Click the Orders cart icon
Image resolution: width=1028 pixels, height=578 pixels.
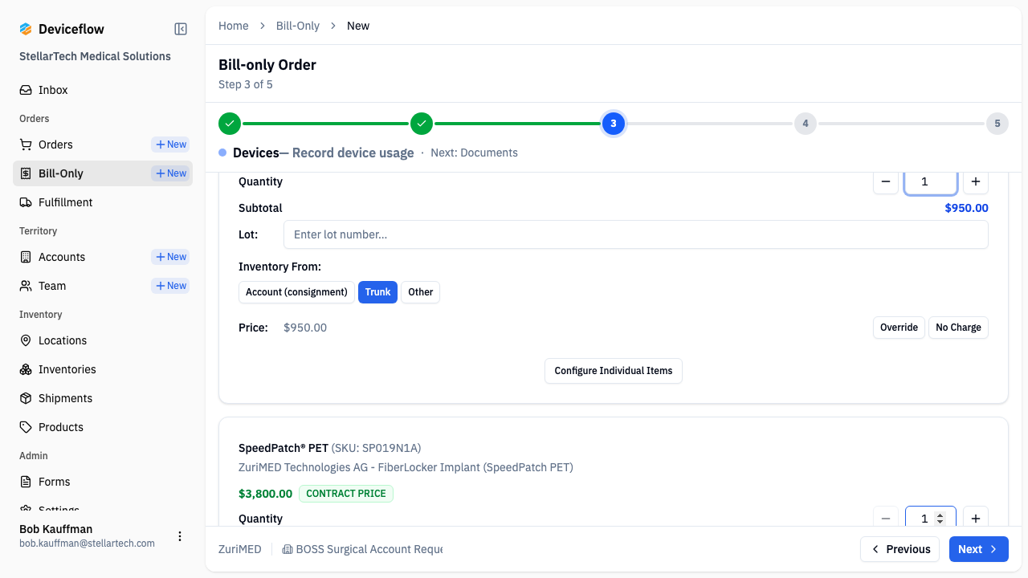coord(26,144)
